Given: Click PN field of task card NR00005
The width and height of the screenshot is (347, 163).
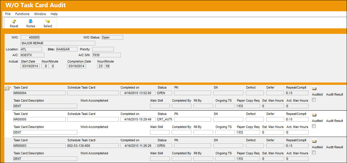Looking at the screenshot, I should [193, 119].
